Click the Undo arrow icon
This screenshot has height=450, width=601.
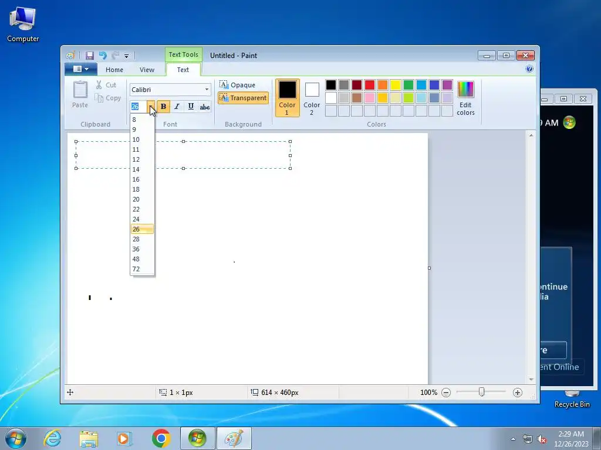102,56
